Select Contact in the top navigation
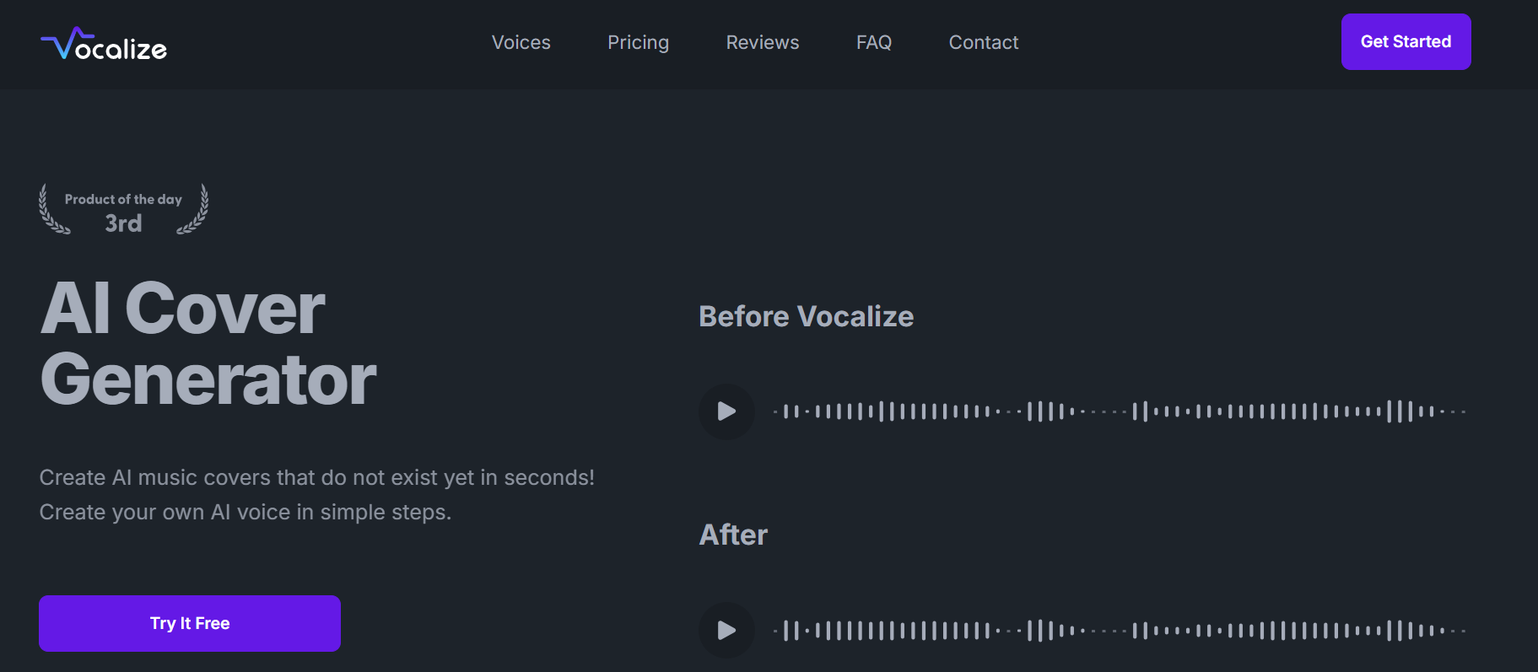 point(983,42)
